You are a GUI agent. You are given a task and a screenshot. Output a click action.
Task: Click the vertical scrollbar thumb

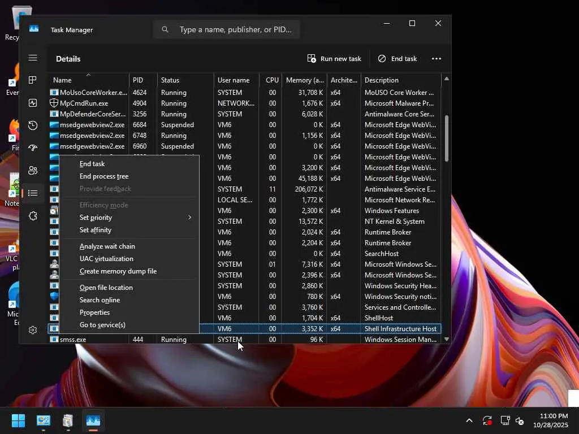coord(447,138)
